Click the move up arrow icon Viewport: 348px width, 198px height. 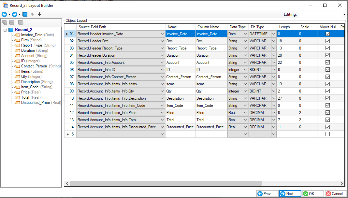32,14
